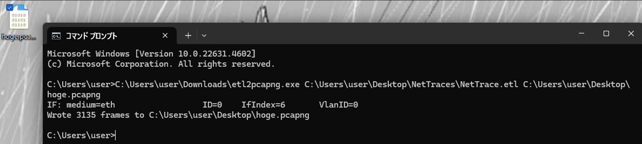Image resolution: width=642 pixels, height=144 pixels.
Task: Close the コマンド プロンプト tab
Action: pyautogui.click(x=165, y=35)
